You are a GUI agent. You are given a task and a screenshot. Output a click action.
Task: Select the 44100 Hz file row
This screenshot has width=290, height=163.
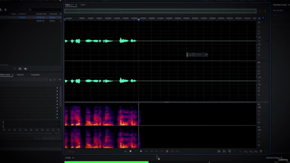31,18
